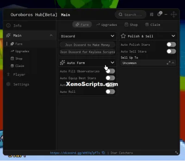This screenshot has width=185, height=168.
Task: Click the Shop calendar icon in sidebar list
Action: [x=12, y=58]
